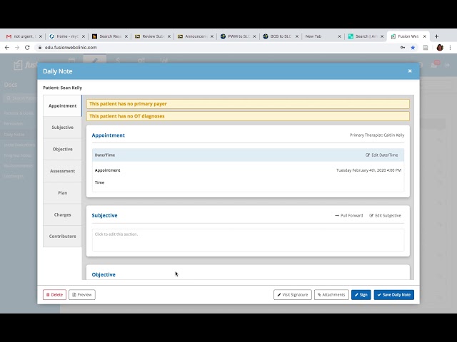457x342 pixels.
Task: Go to the Objective side tab
Action: (62, 149)
